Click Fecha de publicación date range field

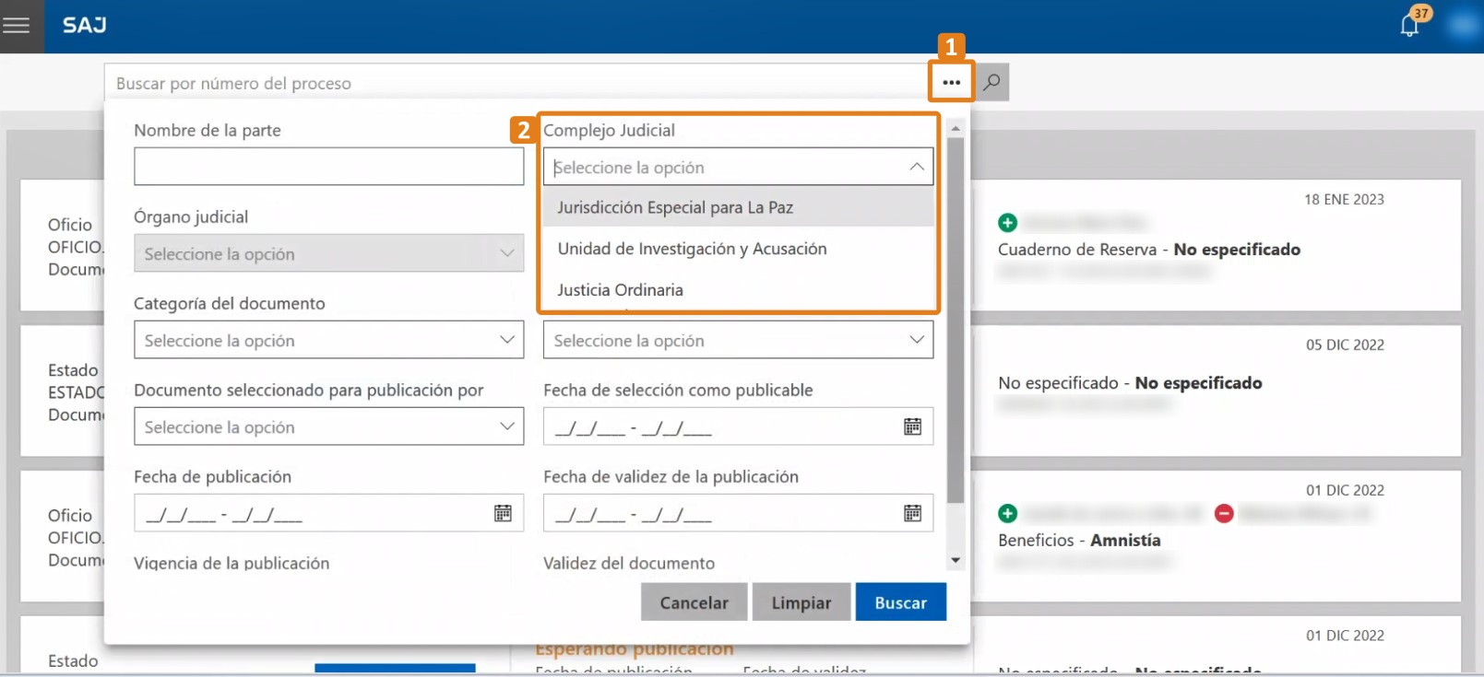pyautogui.click(x=328, y=513)
